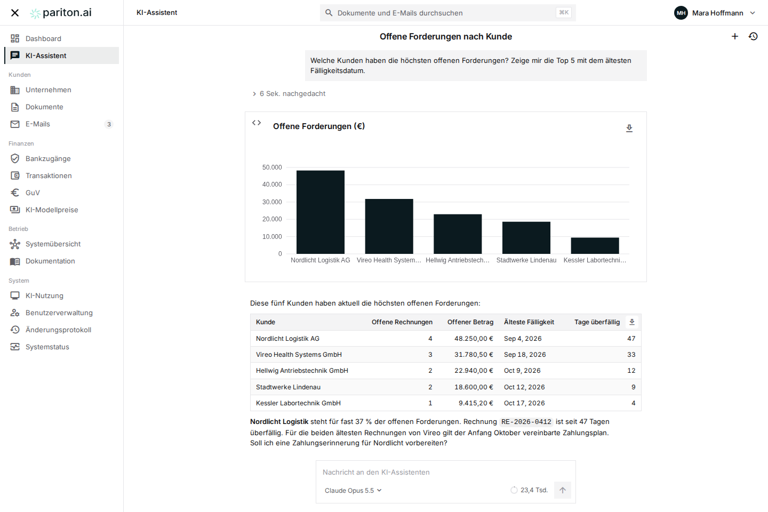Open Systemstatus in the sidebar

coord(62,347)
